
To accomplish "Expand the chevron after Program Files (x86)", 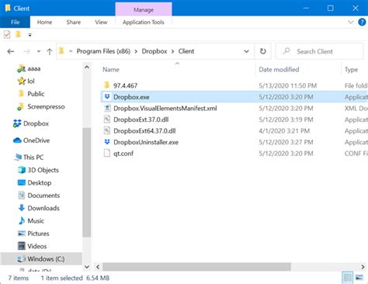I will pyautogui.click(x=136, y=51).
